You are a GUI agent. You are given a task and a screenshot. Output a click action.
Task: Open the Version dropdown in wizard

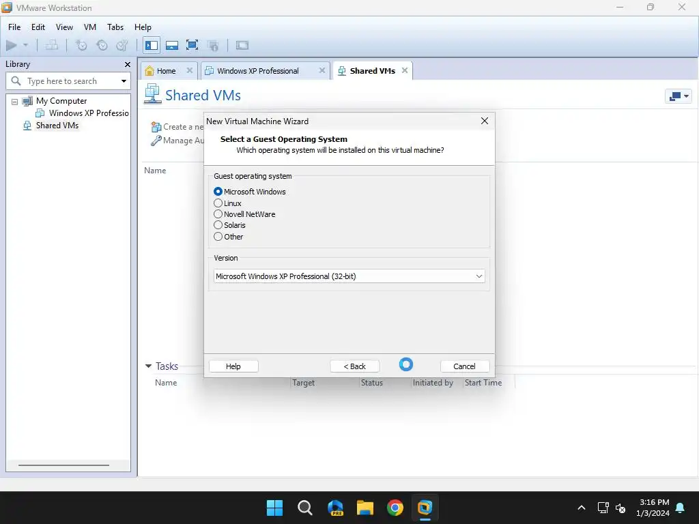click(x=349, y=276)
